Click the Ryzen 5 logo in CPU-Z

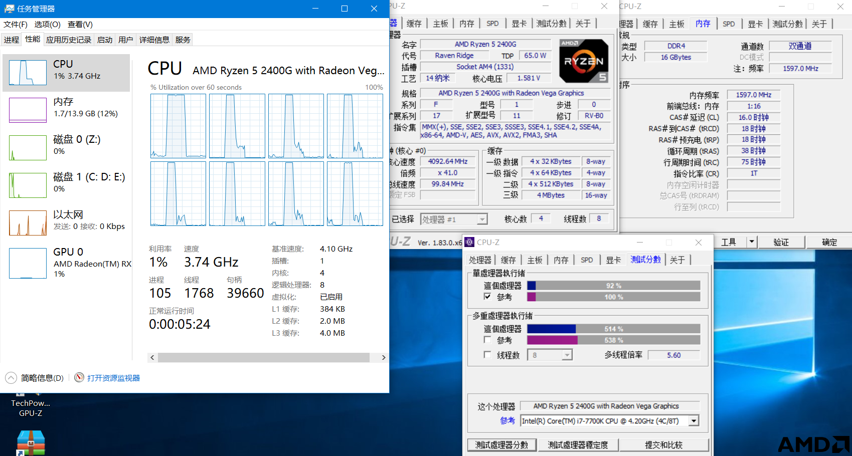point(584,61)
